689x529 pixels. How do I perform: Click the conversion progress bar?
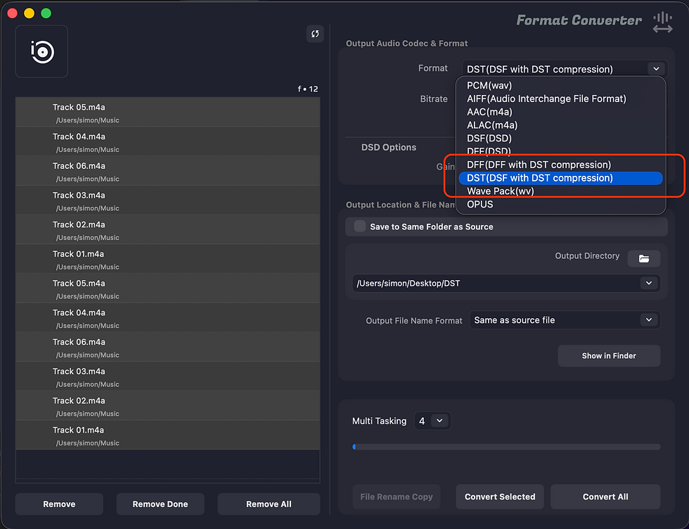pyautogui.click(x=506, y=447)
